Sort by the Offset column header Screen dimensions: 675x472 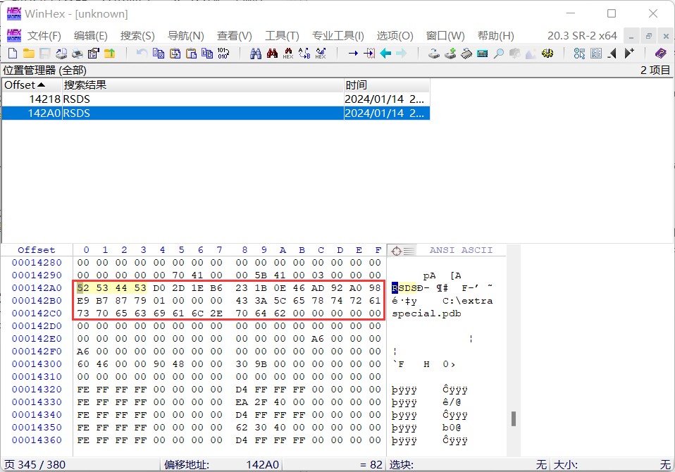pyautogui.click(x=32, y=85)
